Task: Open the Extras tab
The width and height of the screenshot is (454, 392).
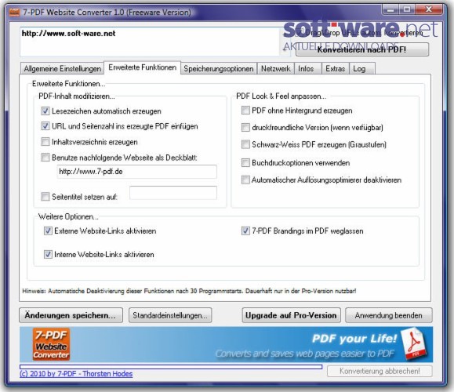Action: tap(336, 69)
